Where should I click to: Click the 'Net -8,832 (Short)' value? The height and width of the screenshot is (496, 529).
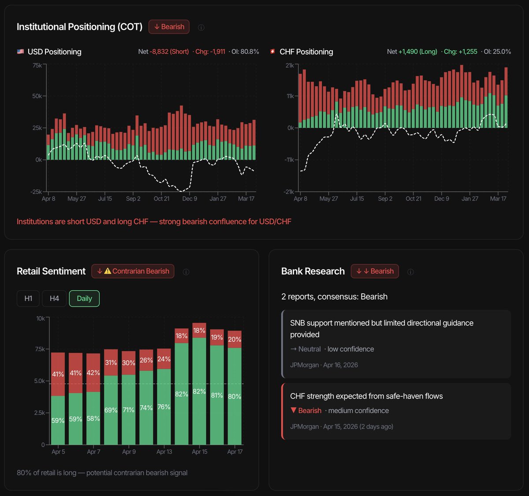coord(164,52)
